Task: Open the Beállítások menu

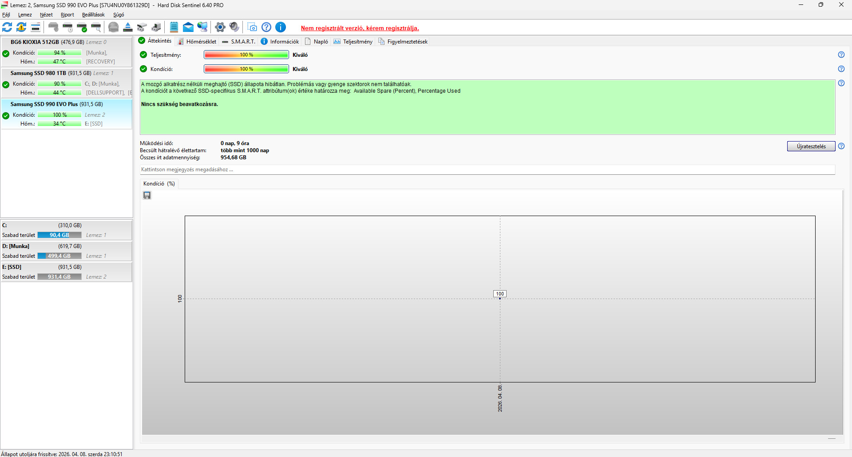Action: [x=93, y=15]
